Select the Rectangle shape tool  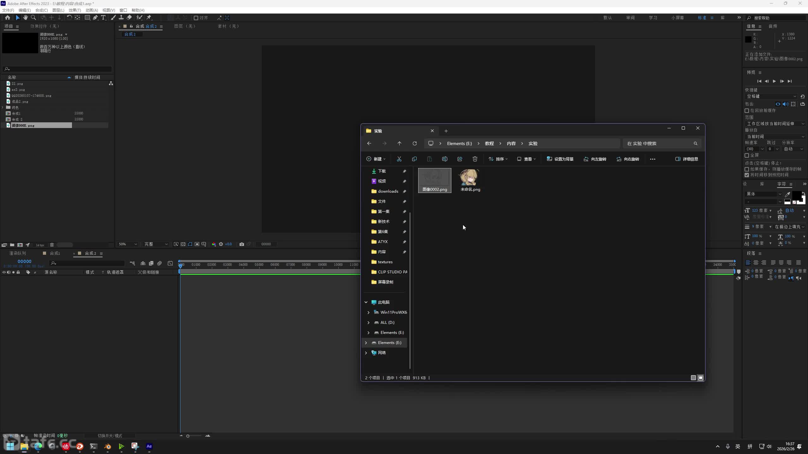click(x=87, y=18)
